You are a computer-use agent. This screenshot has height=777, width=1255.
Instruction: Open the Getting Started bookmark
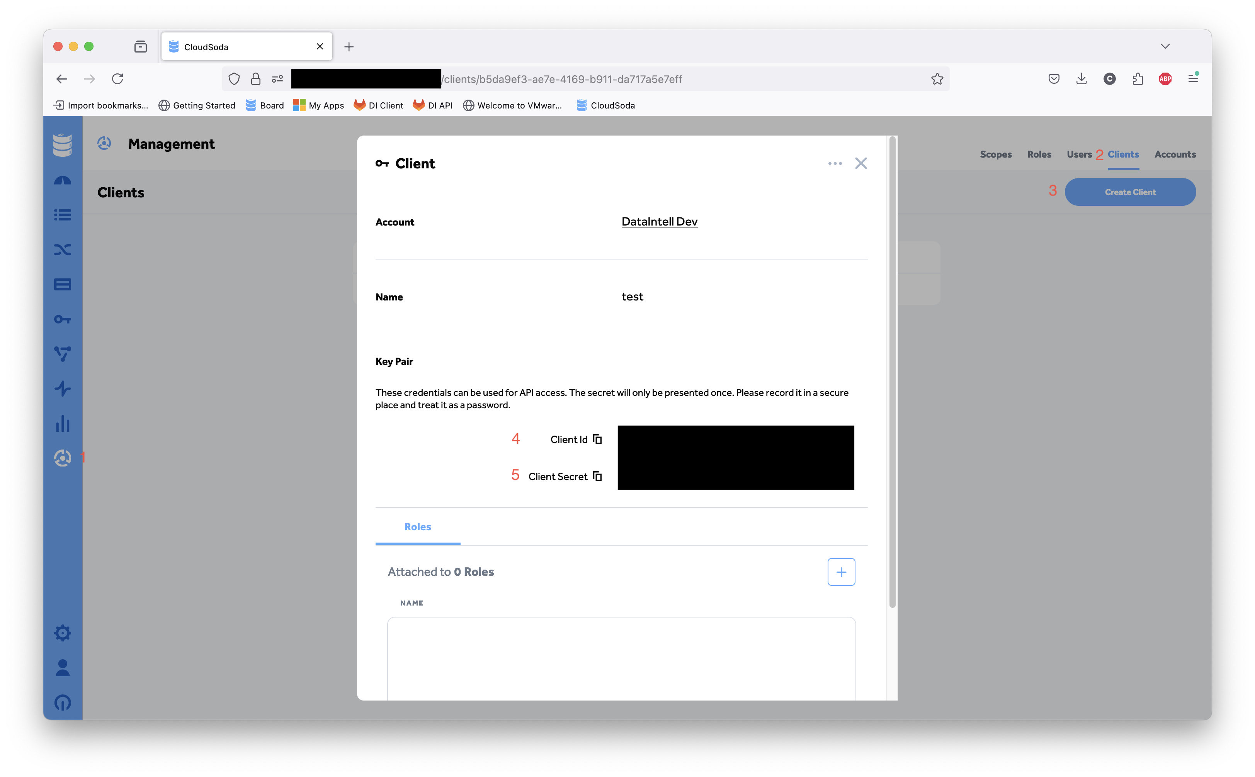pos(196,105)
